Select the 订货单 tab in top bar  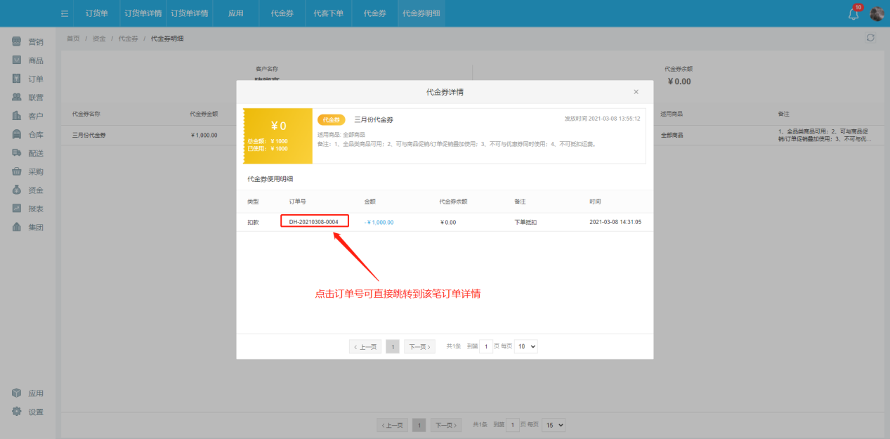pyautogui.click(x=96, y=13)
